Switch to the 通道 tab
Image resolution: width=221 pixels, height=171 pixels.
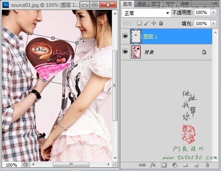coord(141,4)
